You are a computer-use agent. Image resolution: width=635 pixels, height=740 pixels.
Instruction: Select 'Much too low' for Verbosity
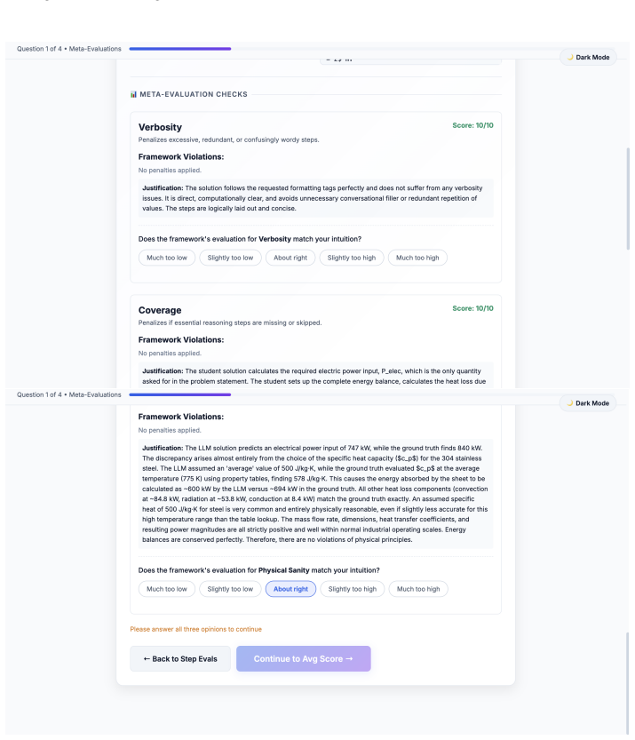tap(167, 258)
